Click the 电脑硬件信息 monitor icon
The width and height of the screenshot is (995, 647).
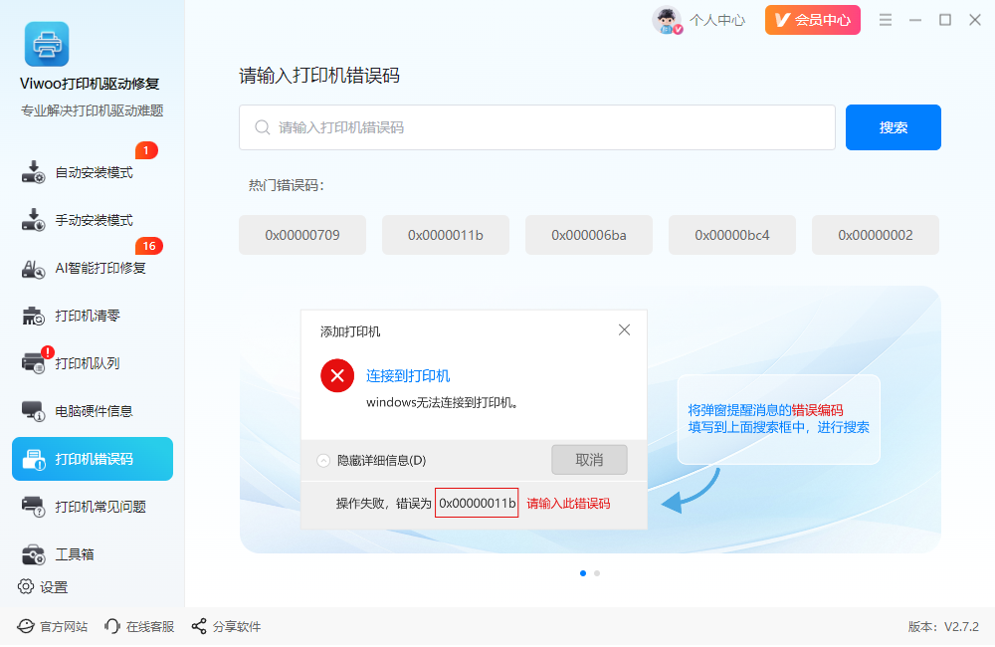(x=33, y=411)
